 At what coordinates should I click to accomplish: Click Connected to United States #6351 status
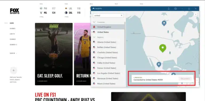point(148,80)
